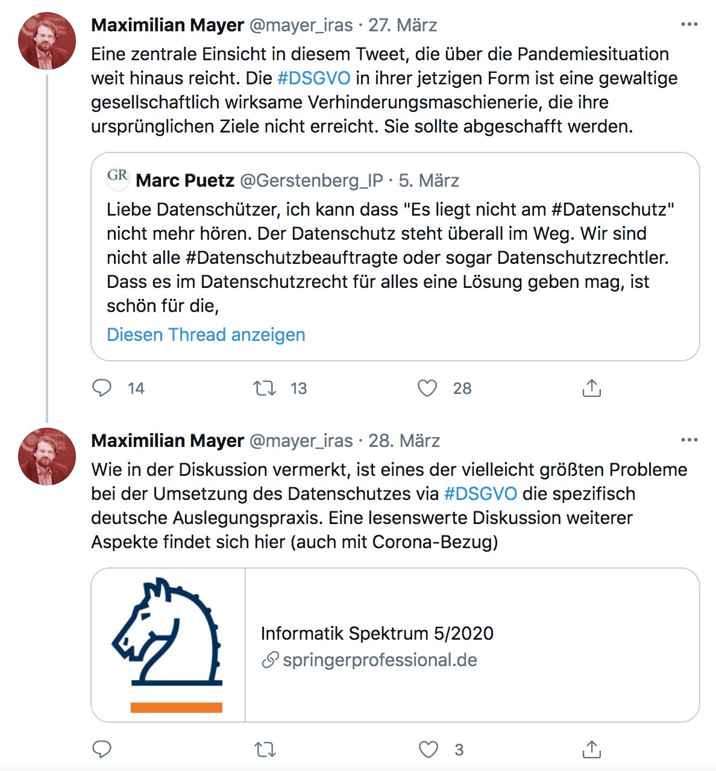Click the horse logo card thumbnail
The height and width of the screenshot is (771, 716).
[168, 645]
